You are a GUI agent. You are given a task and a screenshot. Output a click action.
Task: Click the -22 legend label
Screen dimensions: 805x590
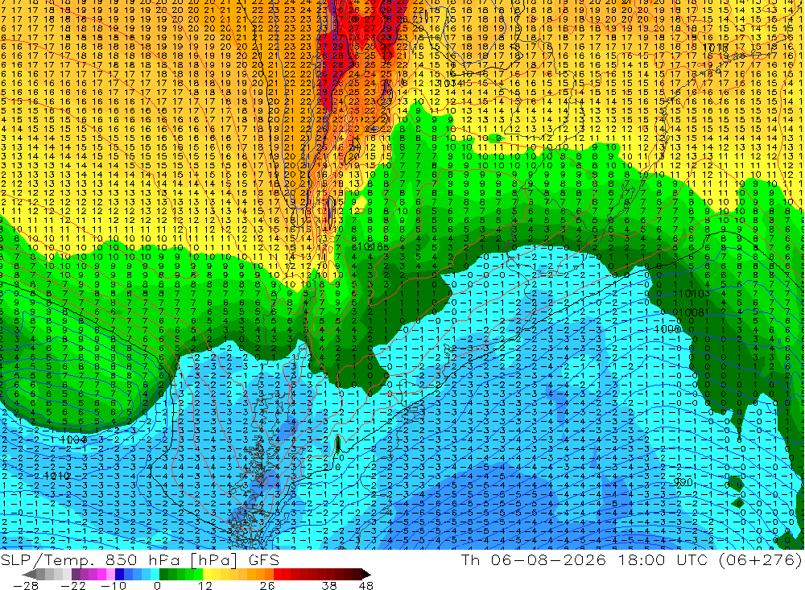pos(73,586)
